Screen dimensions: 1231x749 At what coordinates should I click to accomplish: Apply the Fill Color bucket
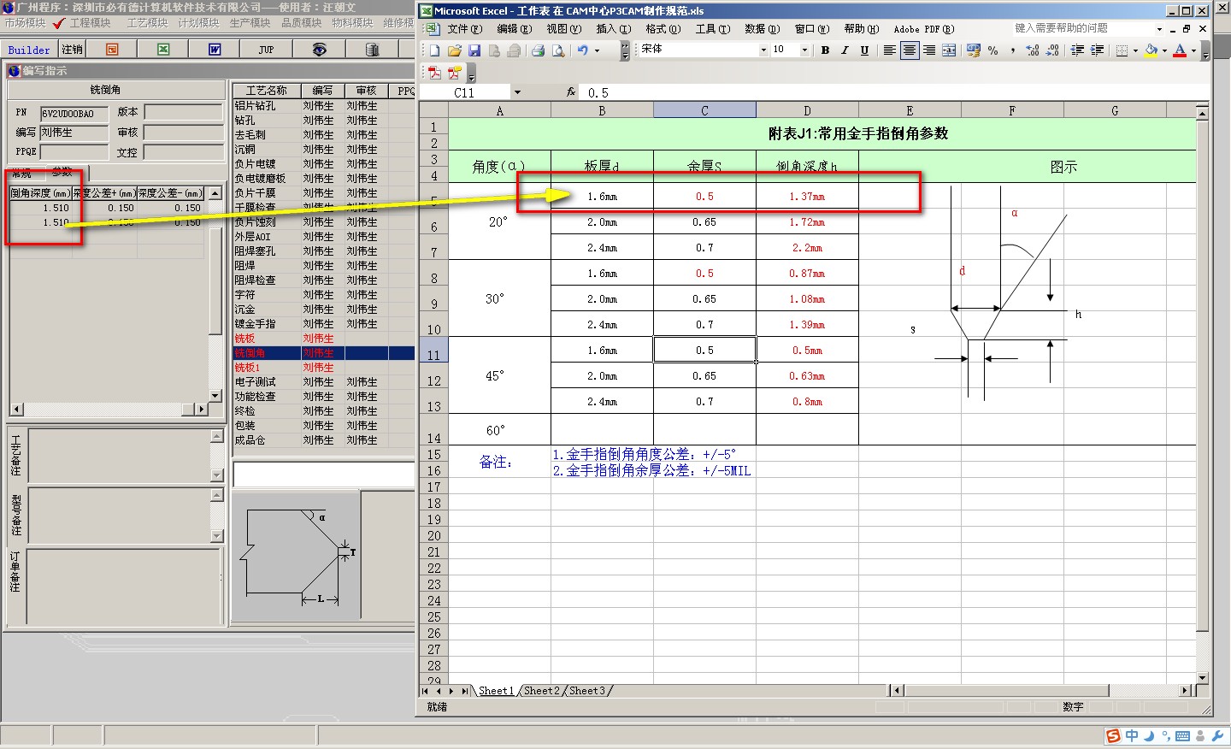(1151, 50)
